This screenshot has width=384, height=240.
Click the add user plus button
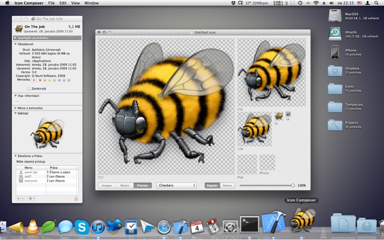[x=19, y=198]
